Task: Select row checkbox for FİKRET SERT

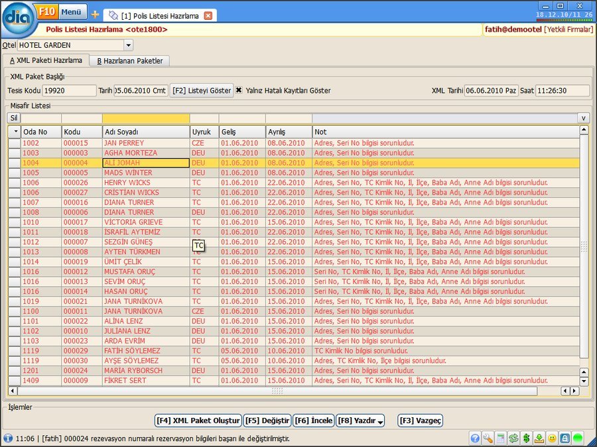Action: coord(15,381)
